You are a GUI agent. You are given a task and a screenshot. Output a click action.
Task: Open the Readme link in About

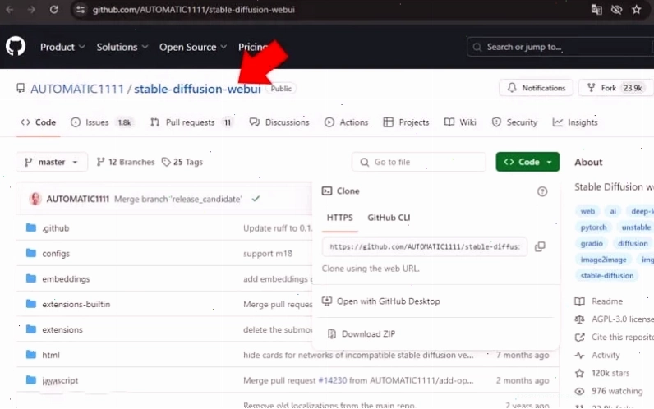[x=599, y=301]
